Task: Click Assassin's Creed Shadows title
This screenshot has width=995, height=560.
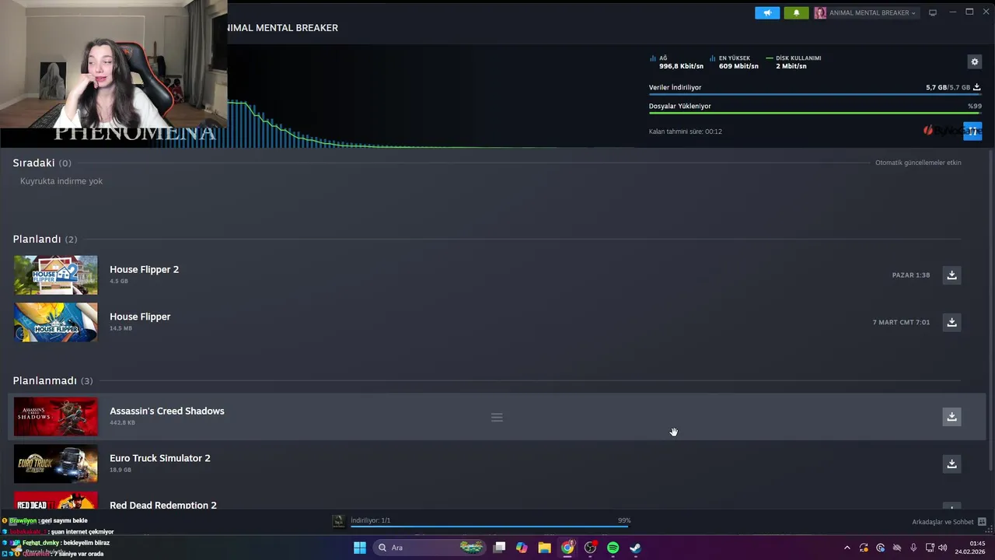Action: tap(167, 411)
